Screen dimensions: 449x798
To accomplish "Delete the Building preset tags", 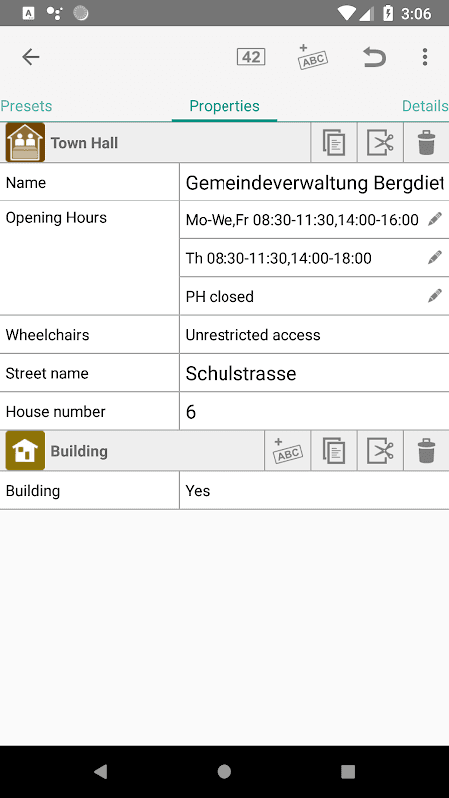I will point(426,451).
